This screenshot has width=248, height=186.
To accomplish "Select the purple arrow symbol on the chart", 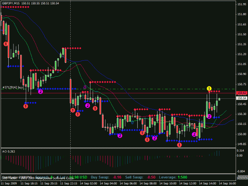I will click(85, 87).
